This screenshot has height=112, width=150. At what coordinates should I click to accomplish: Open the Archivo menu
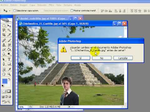(4, 5)
